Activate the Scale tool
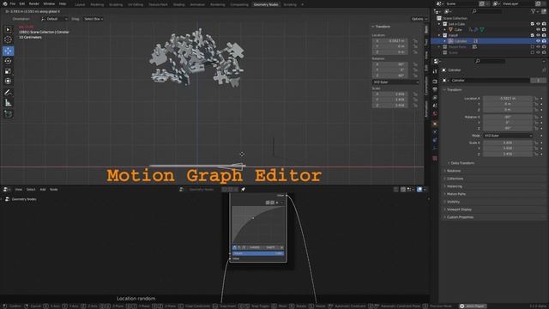This screenshot has height=309, width=549. 8,71
